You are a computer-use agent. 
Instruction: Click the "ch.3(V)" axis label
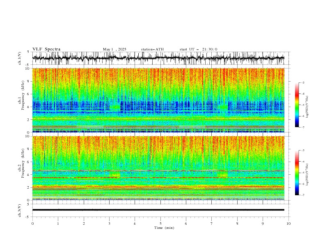point(20,210)
